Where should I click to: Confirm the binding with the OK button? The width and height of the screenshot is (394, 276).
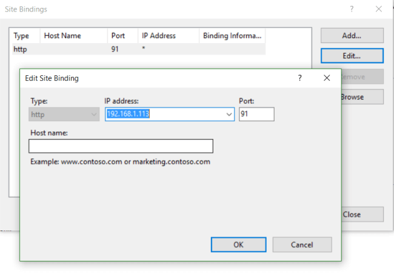pos(239,244)
